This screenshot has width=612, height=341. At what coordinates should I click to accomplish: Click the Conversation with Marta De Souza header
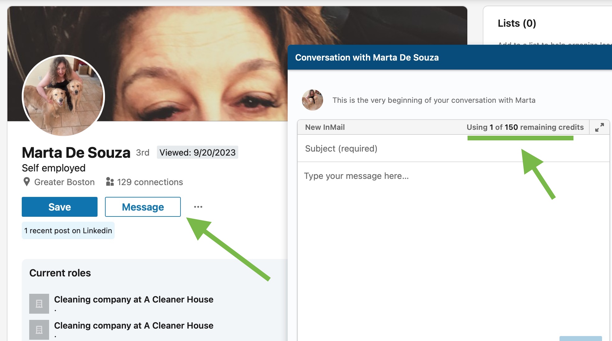367,57
